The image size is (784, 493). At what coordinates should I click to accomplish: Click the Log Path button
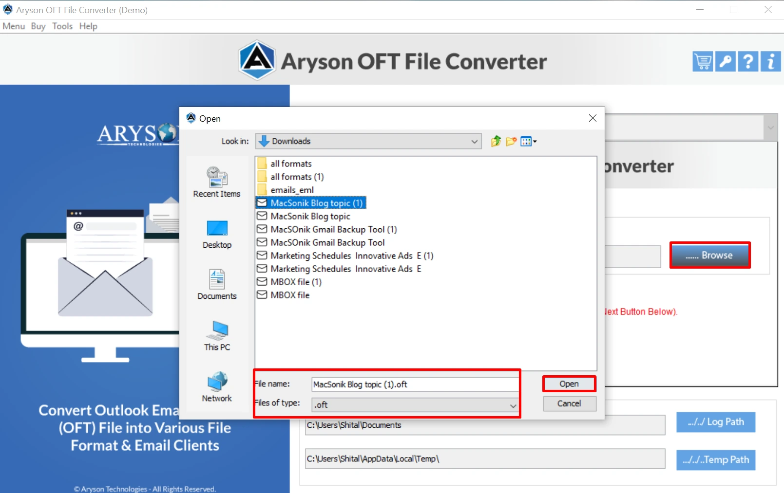pyautogui.click(x=716, y=422)
